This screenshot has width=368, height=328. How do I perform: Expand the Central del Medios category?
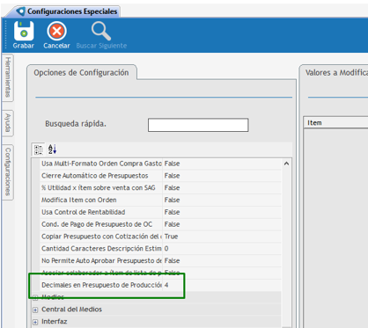pos(35,310)
